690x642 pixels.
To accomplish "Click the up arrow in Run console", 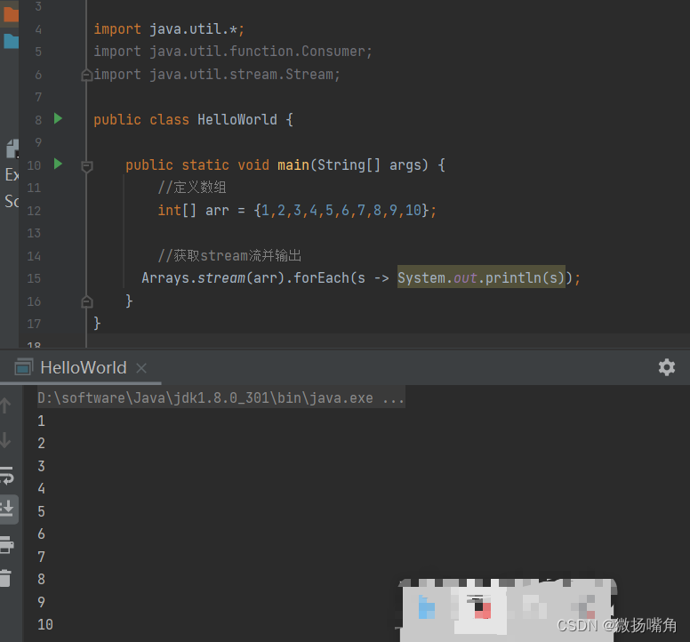I will coord(6,406).
